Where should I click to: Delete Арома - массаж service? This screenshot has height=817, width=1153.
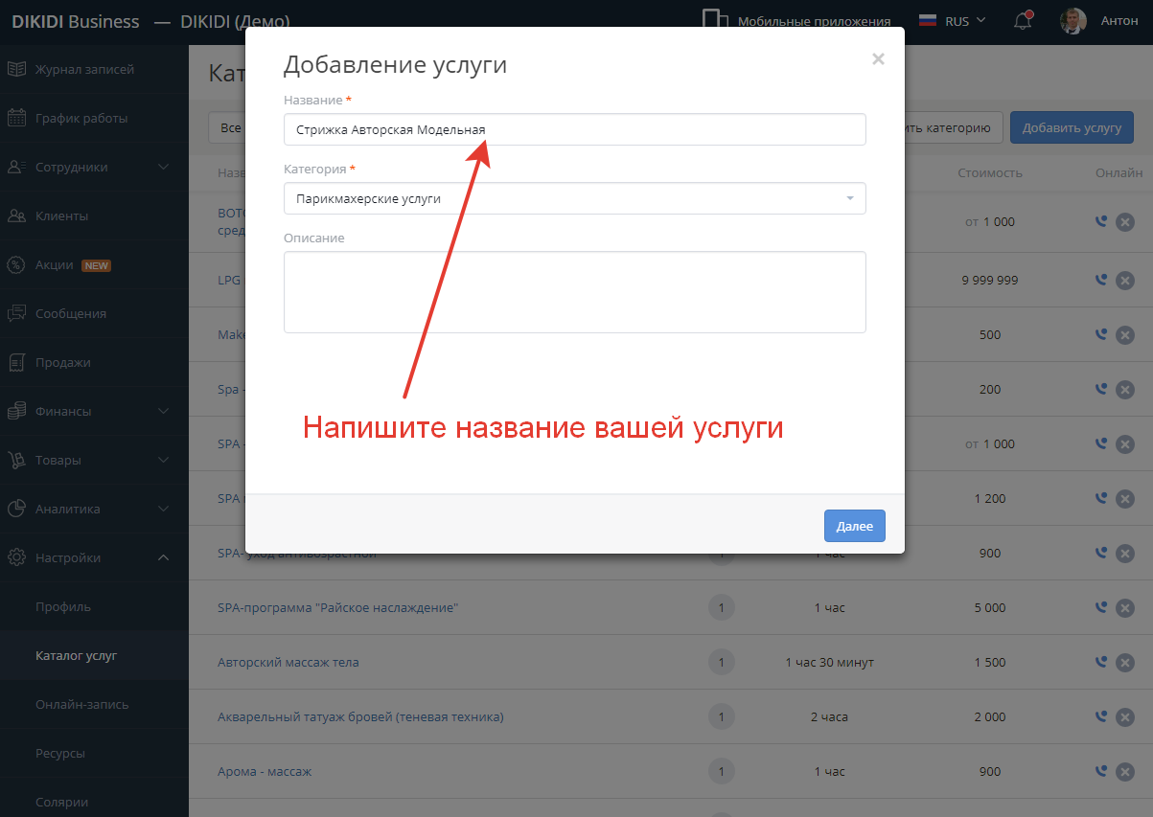point(1125,772)
